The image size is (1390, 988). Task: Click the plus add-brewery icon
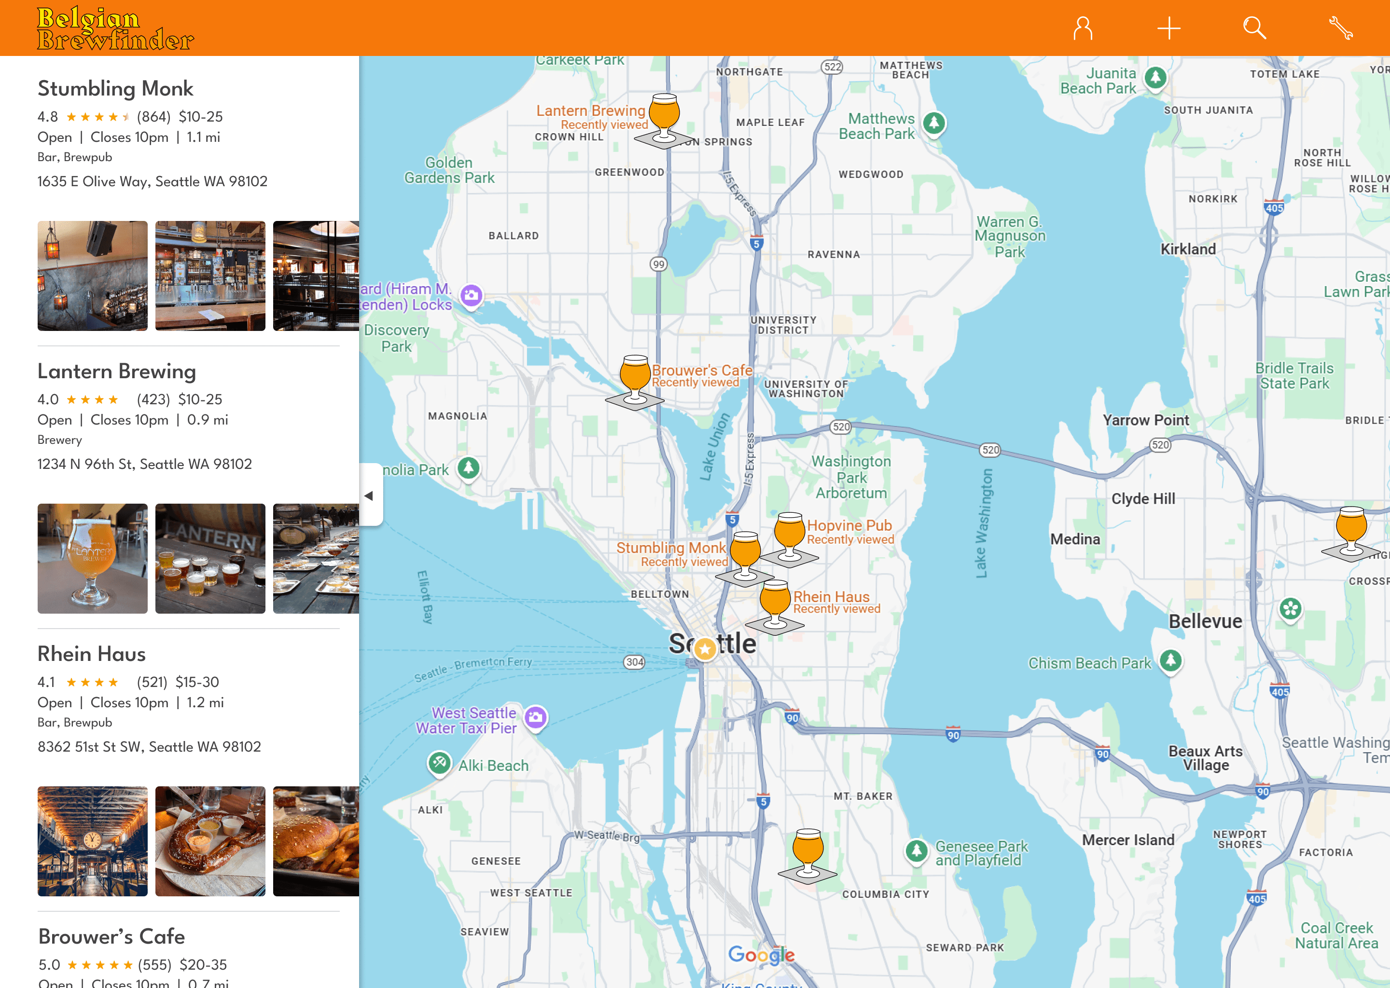[1168, 28]
